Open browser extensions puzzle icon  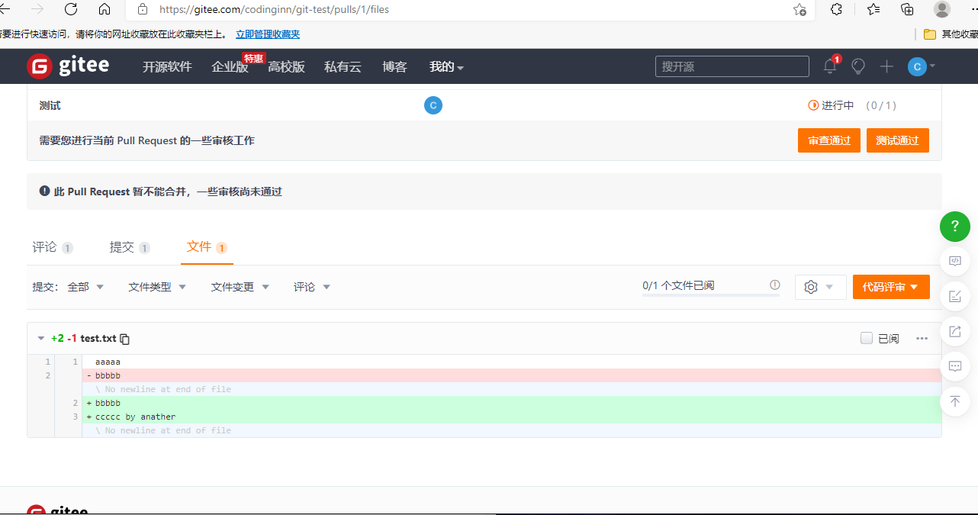click(x=836, y=9)
